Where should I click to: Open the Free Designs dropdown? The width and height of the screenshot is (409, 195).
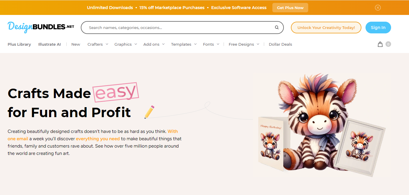click(244, 44)
